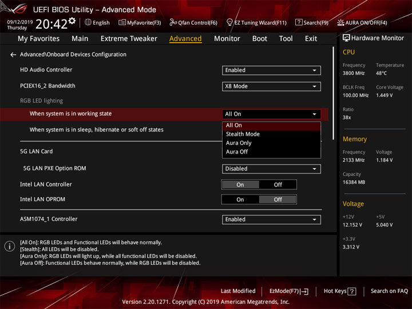Click the '16384 MB' capacity value
412x309 pixels.
coord(354,183)
